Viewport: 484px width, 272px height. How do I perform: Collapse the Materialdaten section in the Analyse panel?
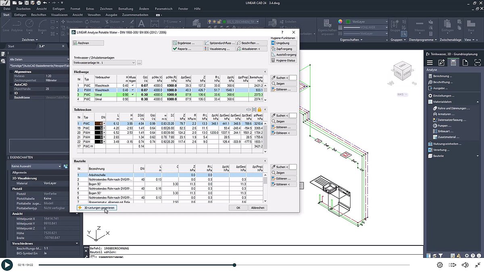point(478,102)
